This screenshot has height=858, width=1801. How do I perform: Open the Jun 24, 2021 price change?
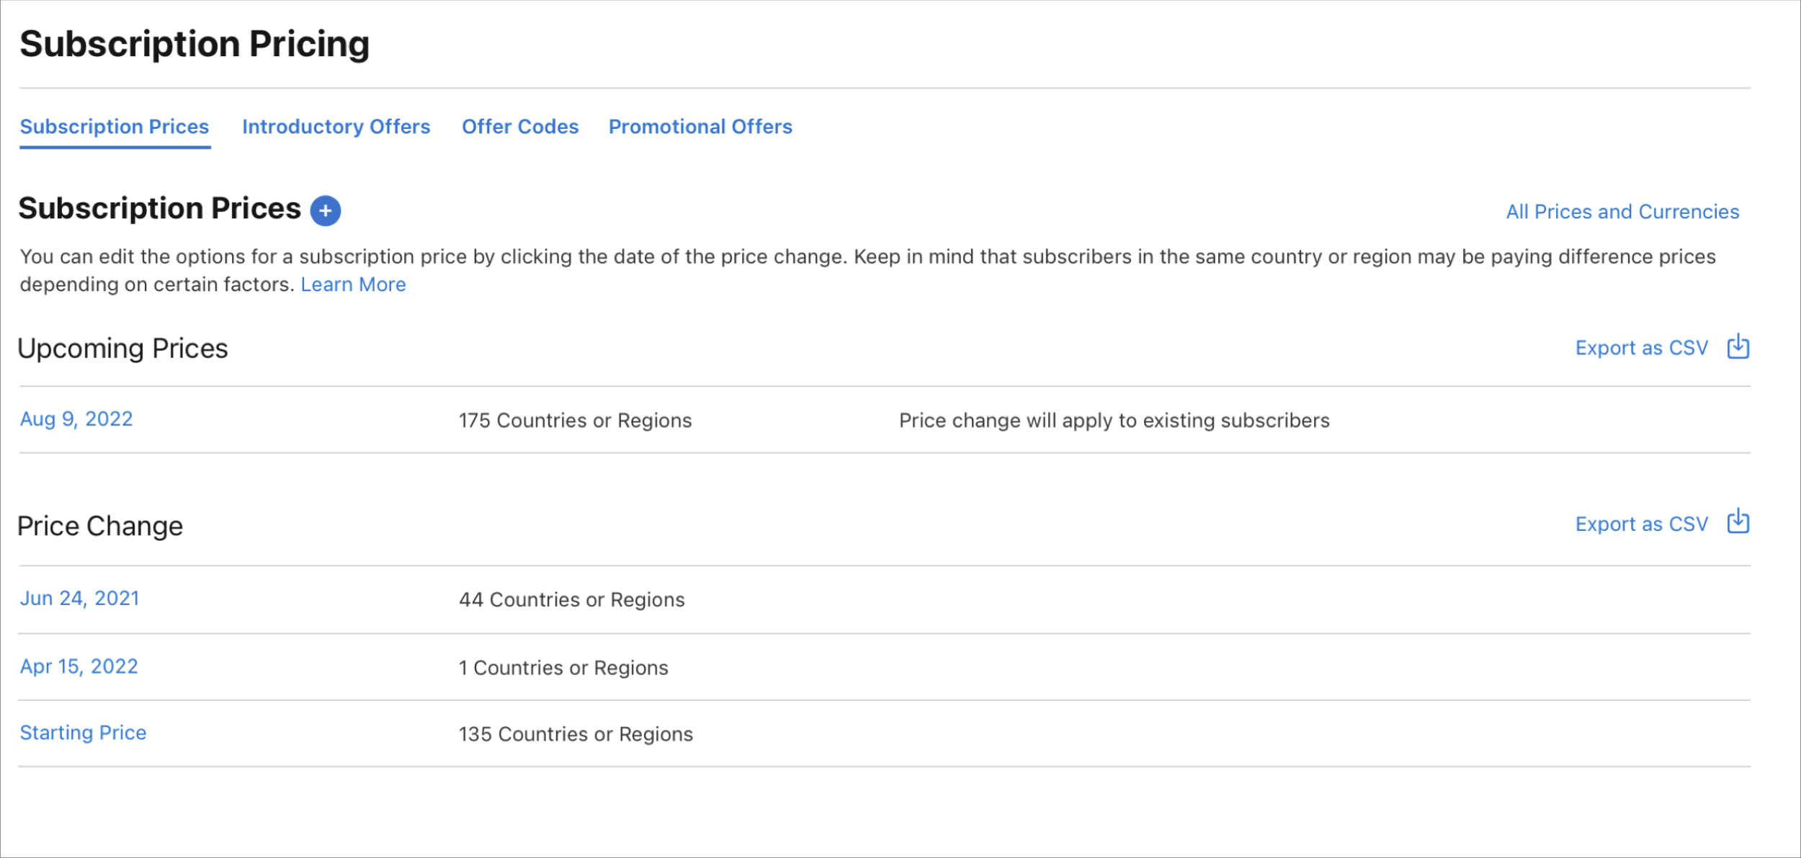coord(79,598)
